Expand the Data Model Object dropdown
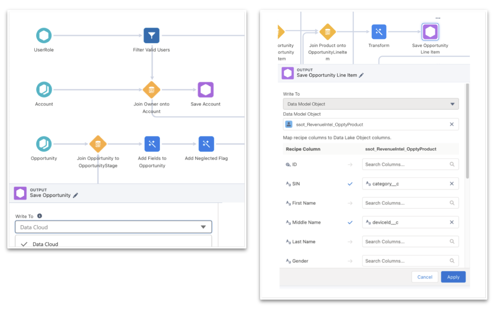The width and height of the screenshot is (496, 313). 371,104
